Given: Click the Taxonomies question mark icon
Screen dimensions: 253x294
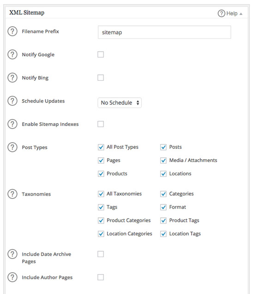Looking at the screenshot, I should [x=12, y=194].
